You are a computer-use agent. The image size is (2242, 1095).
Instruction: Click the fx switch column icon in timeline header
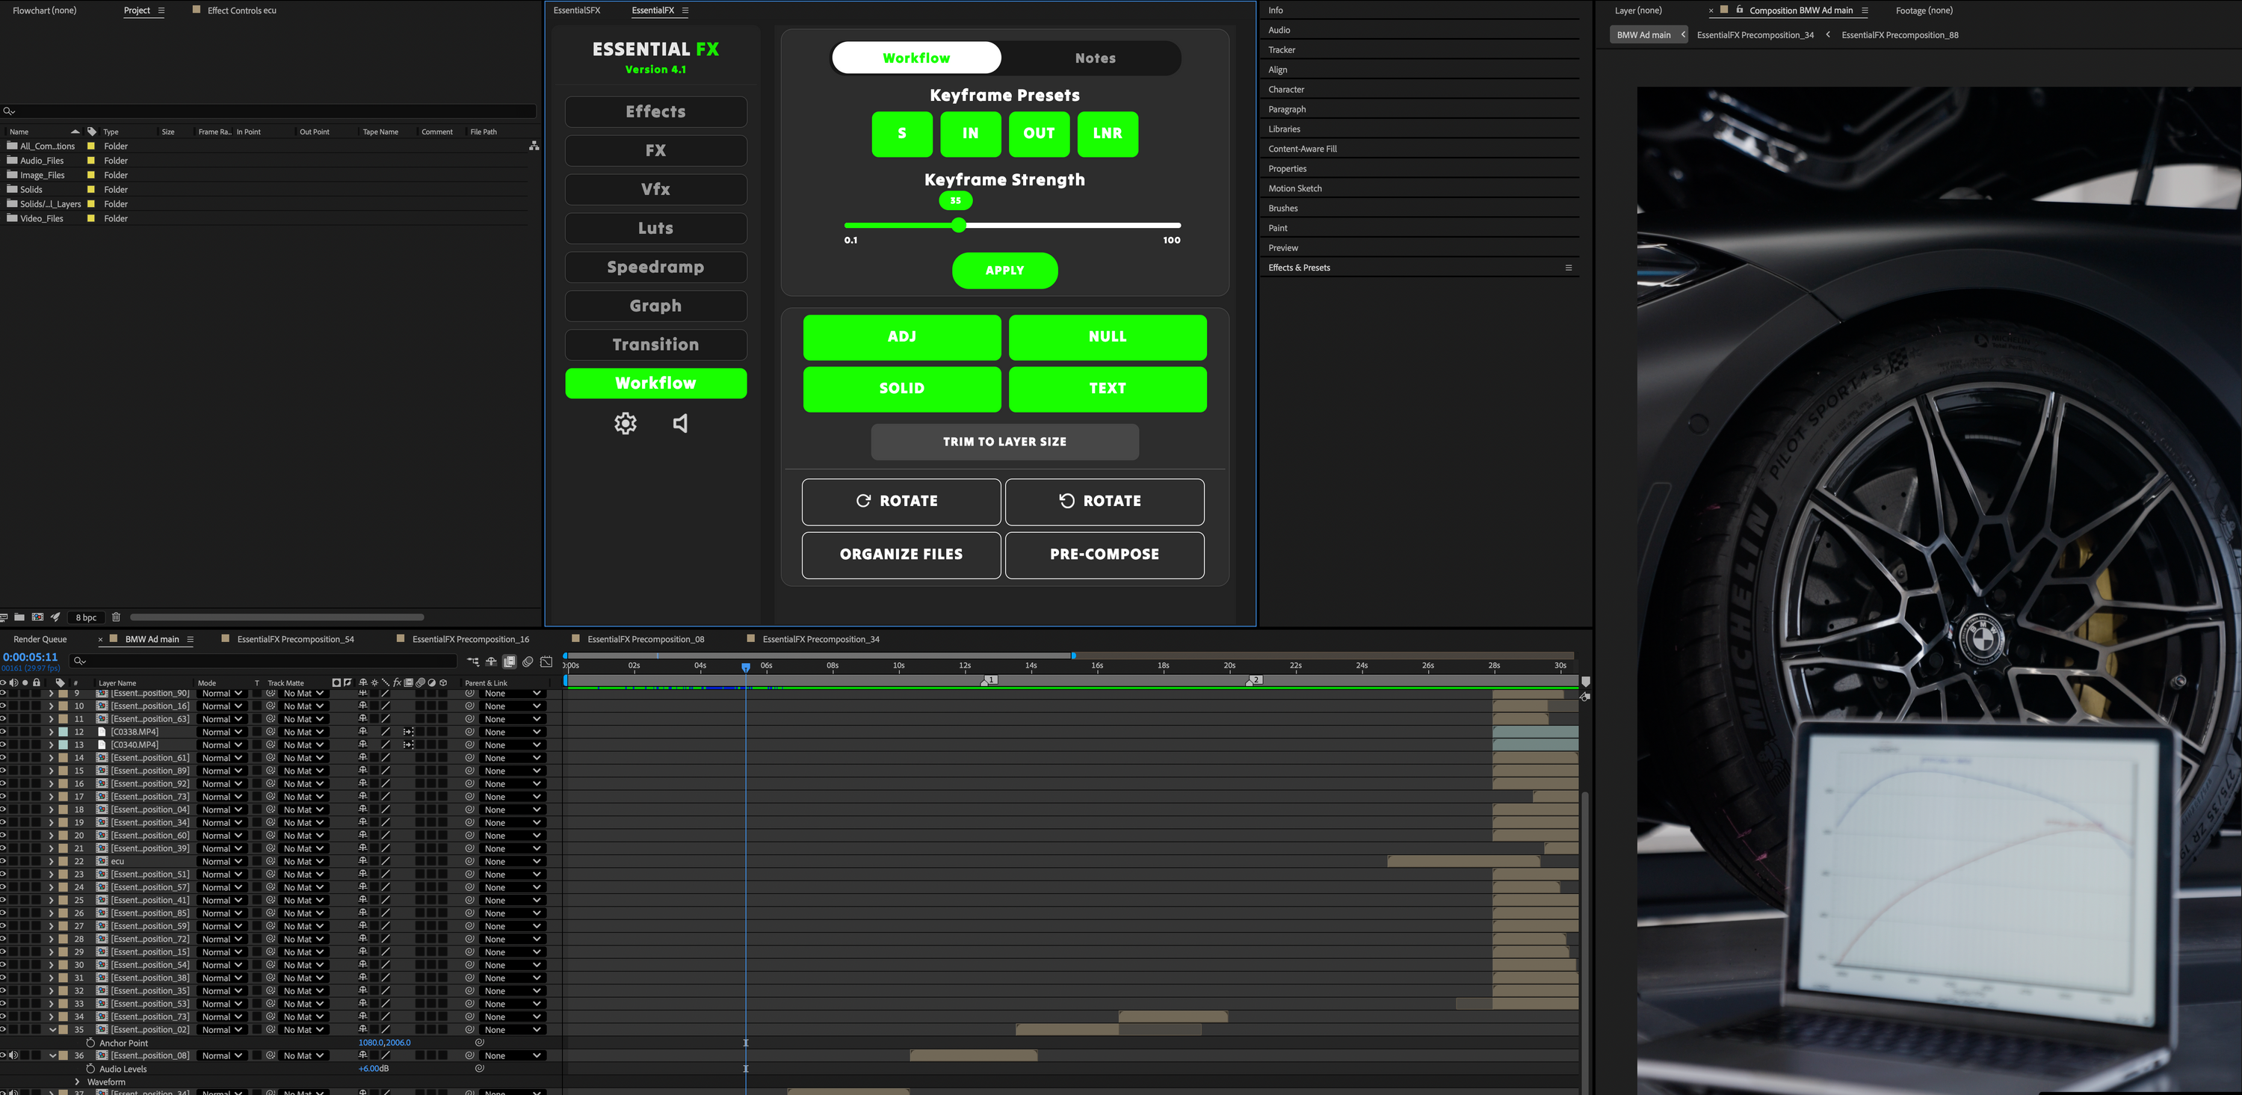point(397,683)
